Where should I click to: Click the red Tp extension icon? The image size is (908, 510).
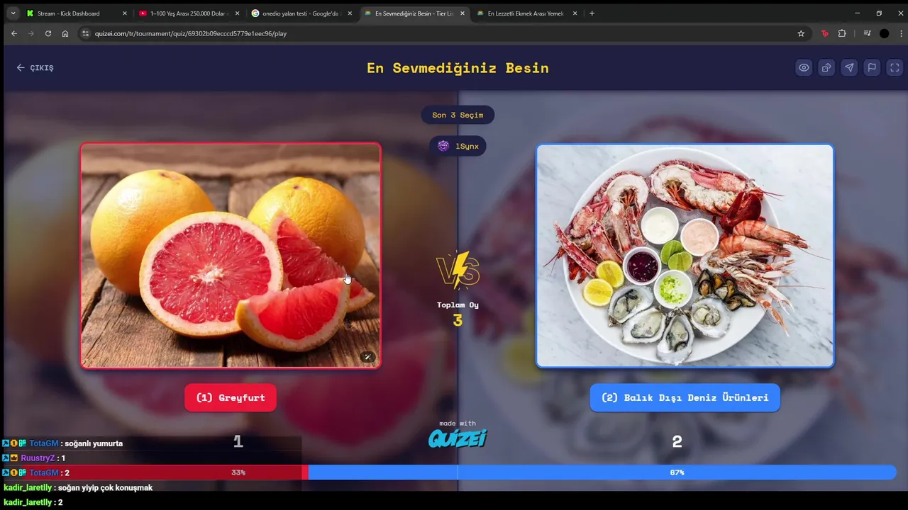point(824,33)
